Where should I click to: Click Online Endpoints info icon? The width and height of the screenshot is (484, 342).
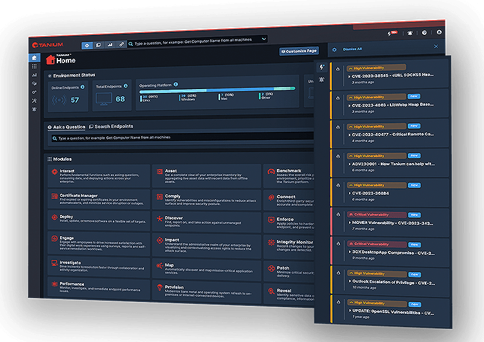coord(83,87)
